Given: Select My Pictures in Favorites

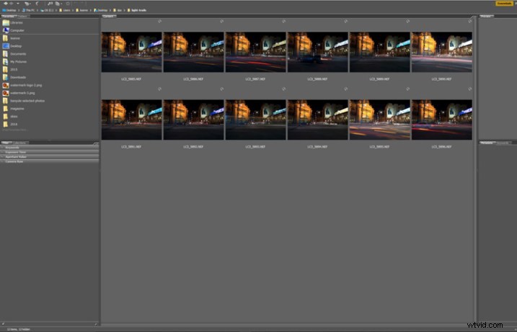Looking at the screenshot, I should pos(14,62).
